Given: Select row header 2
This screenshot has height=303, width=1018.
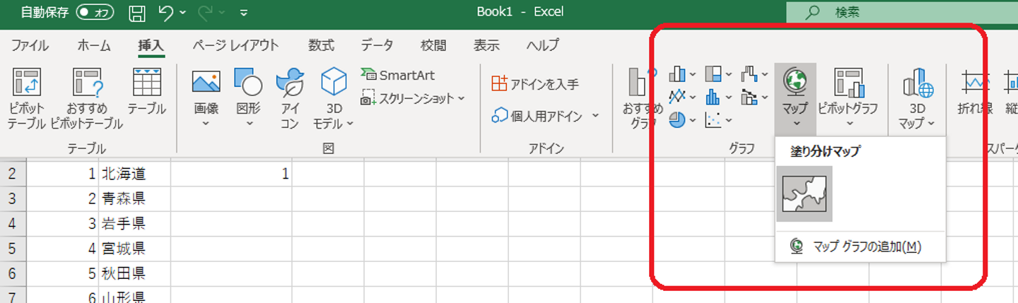Looking at the screenshot, I should (14, 173).
